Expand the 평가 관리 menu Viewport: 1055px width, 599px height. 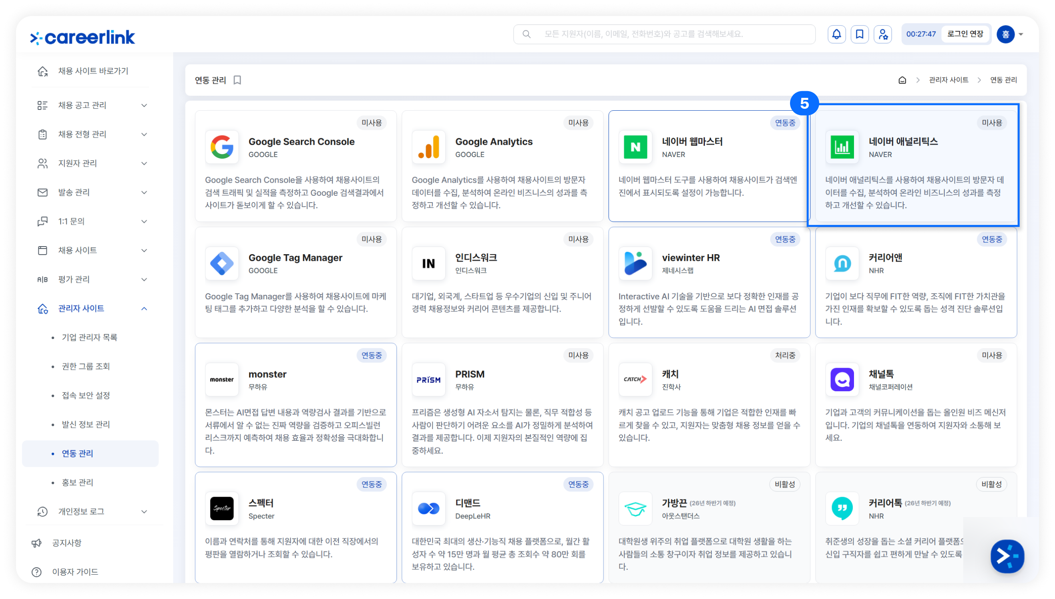[144, 279]
